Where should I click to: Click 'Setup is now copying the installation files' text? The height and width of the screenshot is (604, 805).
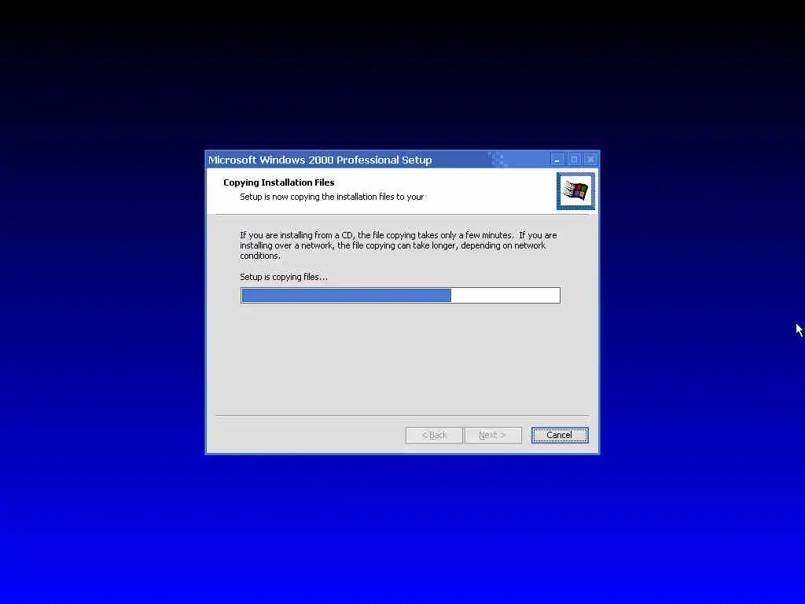[x=332, y=197]
